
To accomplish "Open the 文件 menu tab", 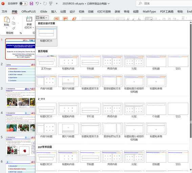I will tap(4, 12).
